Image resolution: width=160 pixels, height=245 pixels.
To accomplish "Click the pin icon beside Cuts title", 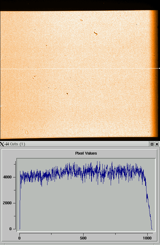I will click(x=6, y=144).
